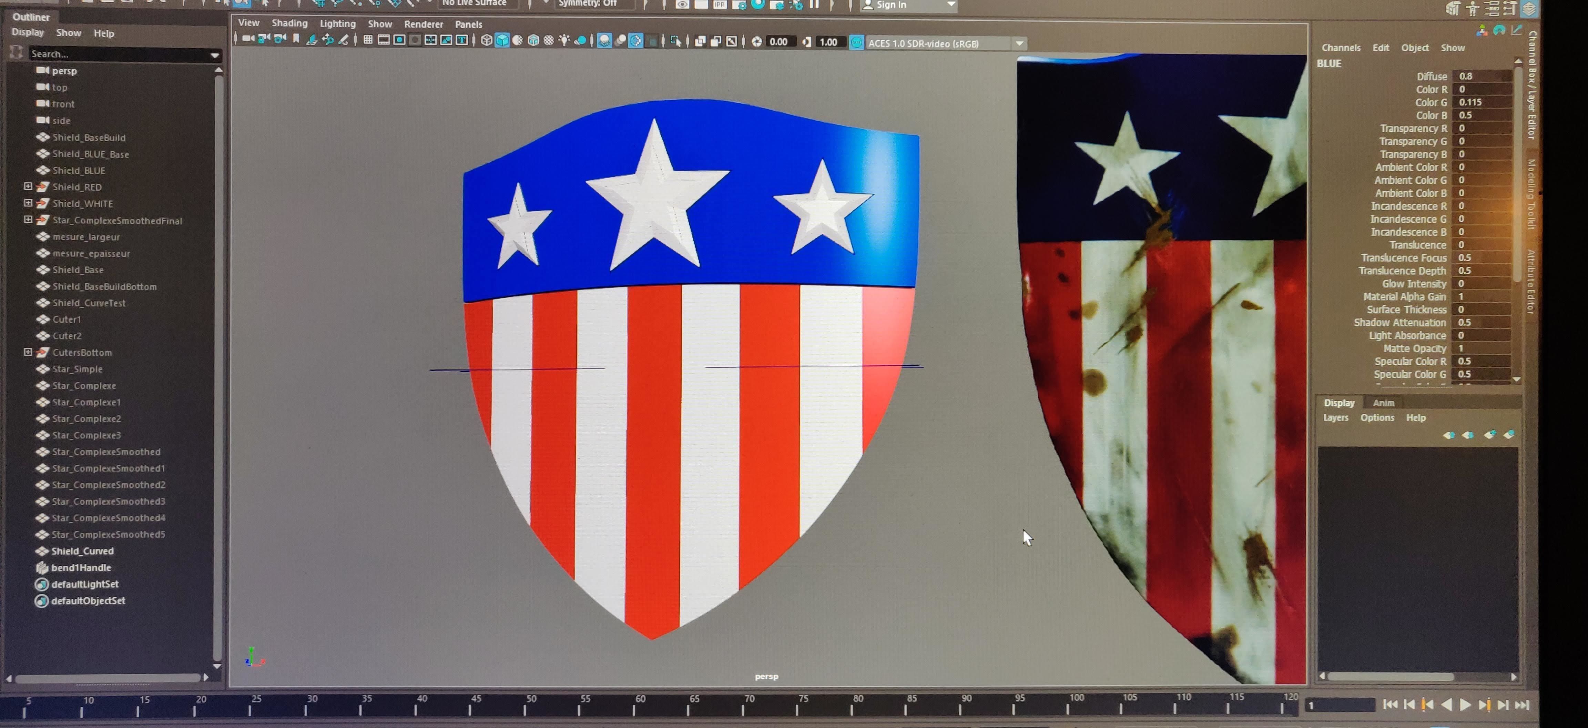1588x728 pixels.
Task: Select bend1Handle in the Outliner
Action: coord(81,567)
